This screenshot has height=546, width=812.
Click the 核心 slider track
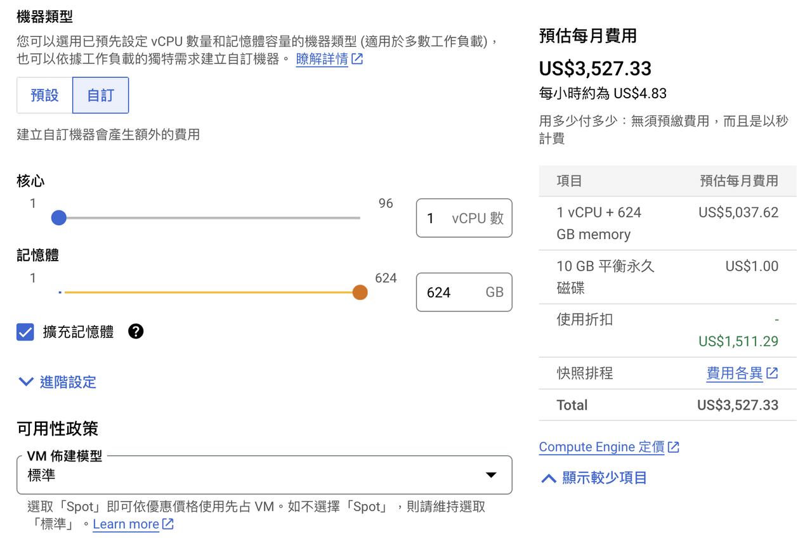click(209, 218)
